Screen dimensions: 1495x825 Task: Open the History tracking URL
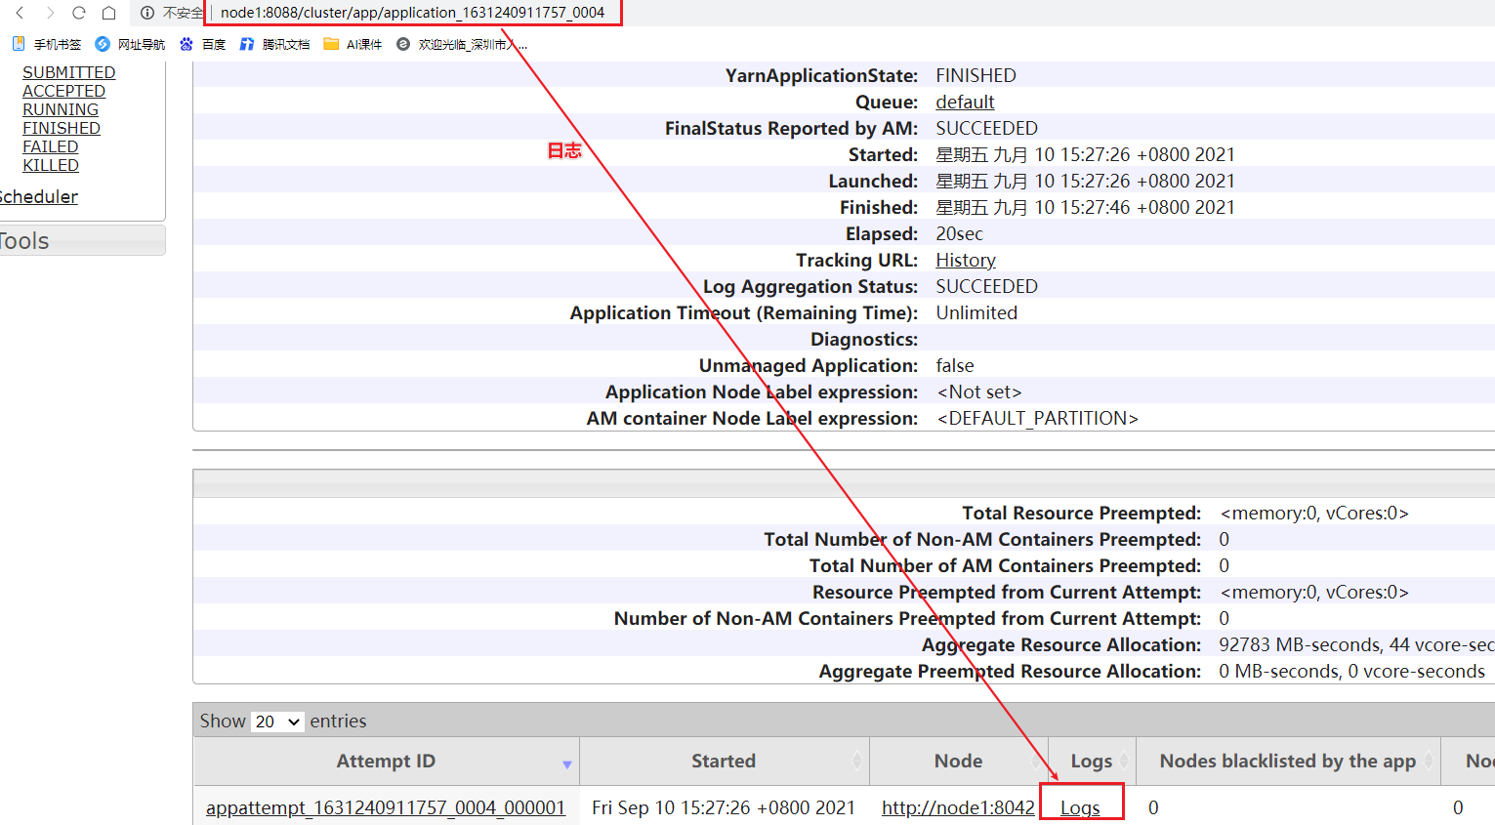pos(966,260)
